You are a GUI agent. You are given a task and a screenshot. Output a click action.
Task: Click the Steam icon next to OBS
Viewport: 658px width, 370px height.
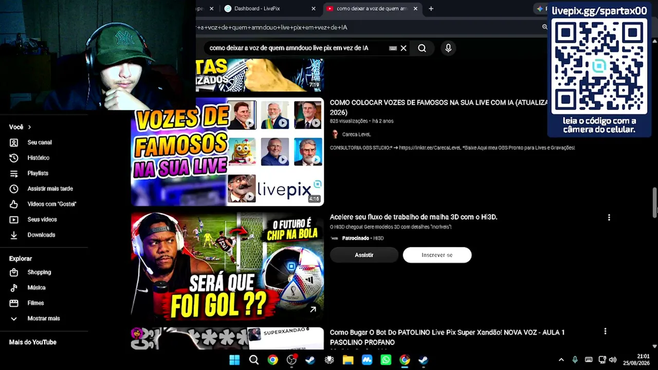310,360
